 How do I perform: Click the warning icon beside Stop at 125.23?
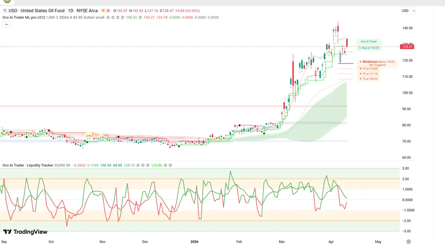coord(360,48)
